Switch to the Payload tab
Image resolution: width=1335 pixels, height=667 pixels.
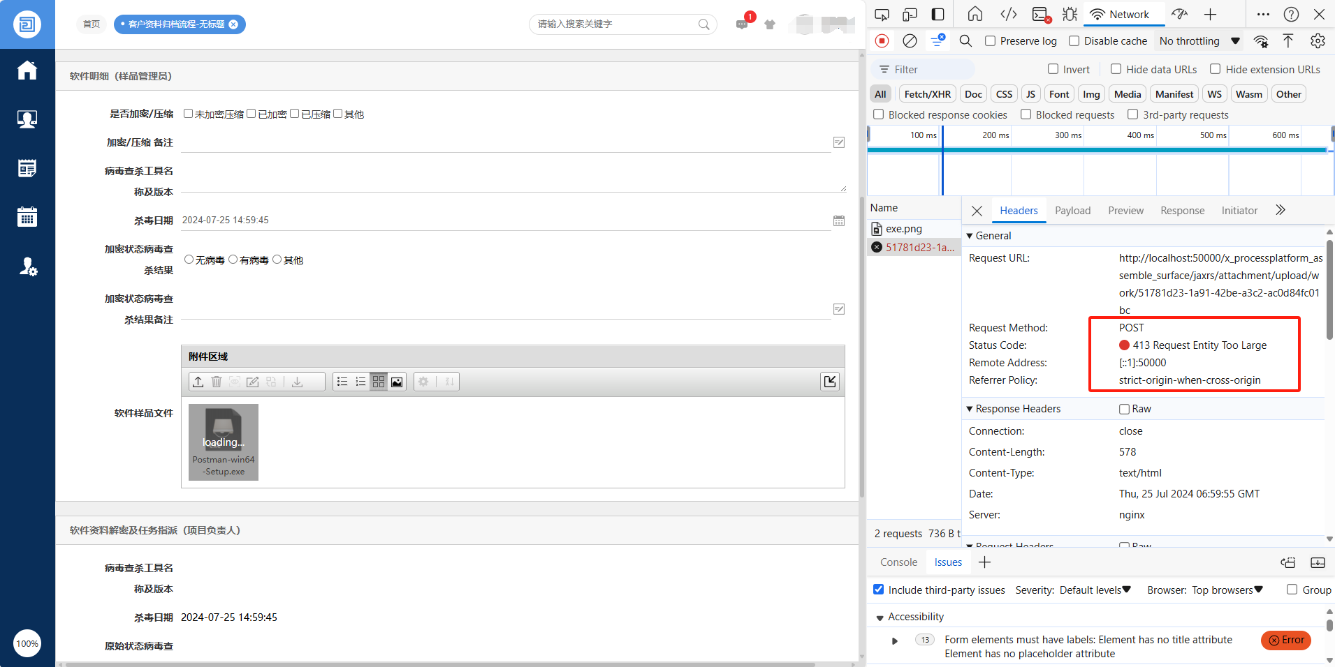pos(1072,211)
